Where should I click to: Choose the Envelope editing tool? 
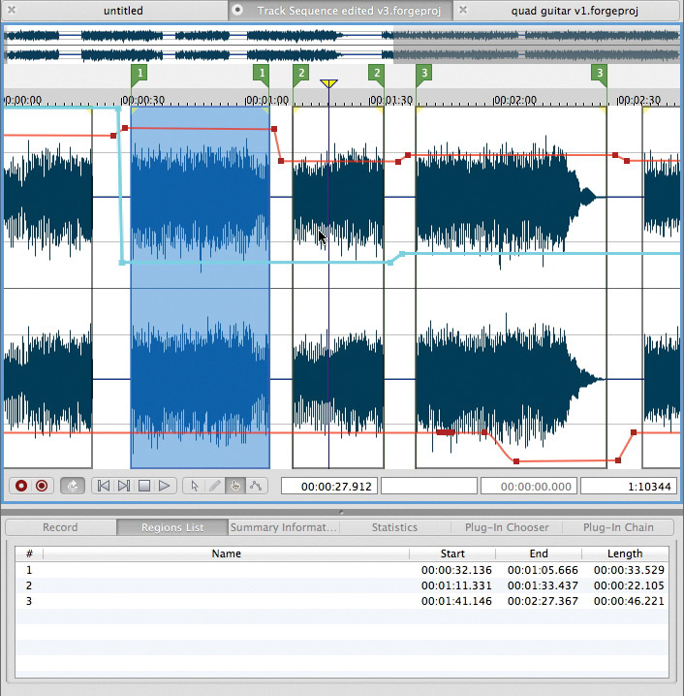256,486
